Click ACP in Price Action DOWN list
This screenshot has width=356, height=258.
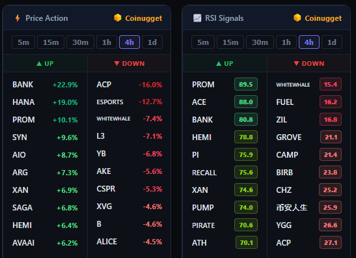tap(104, 85)
